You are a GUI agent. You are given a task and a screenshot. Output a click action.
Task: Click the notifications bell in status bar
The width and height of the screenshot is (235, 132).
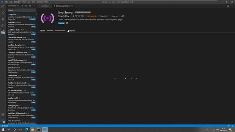(x=232, y=126)
